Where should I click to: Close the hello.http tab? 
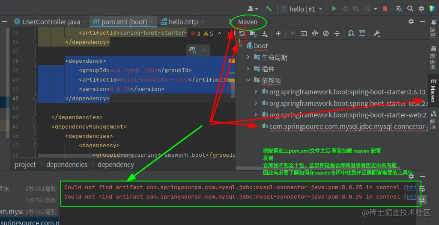(203, 21)
